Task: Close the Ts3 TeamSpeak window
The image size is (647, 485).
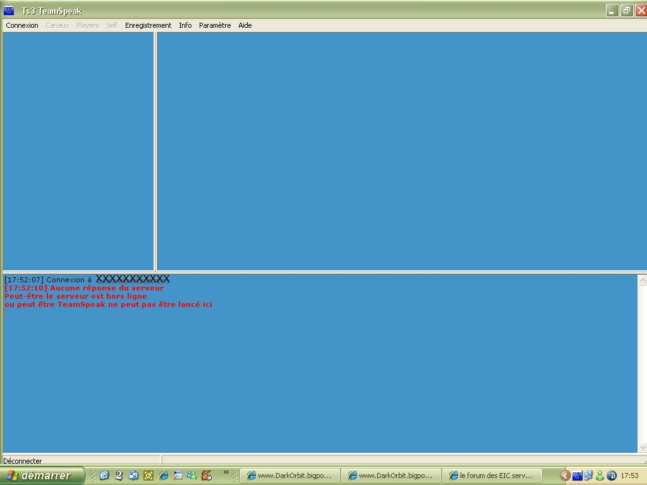Action: pos(641,10)
